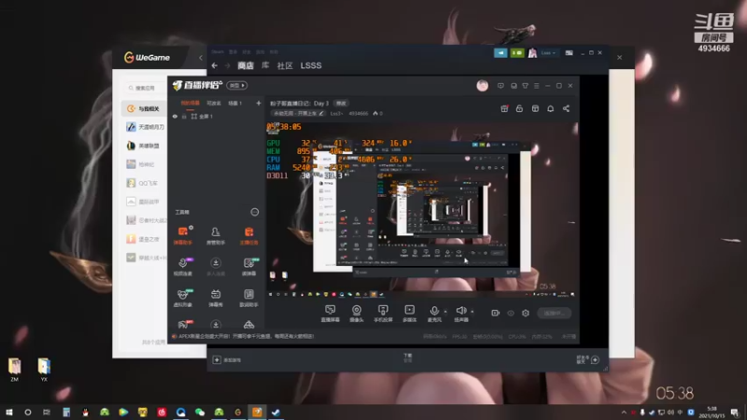Viewport: 747px width, 420px height.
Task: Add a 手机投屏 phone-casting source
Action: click(x=383, y=314)
